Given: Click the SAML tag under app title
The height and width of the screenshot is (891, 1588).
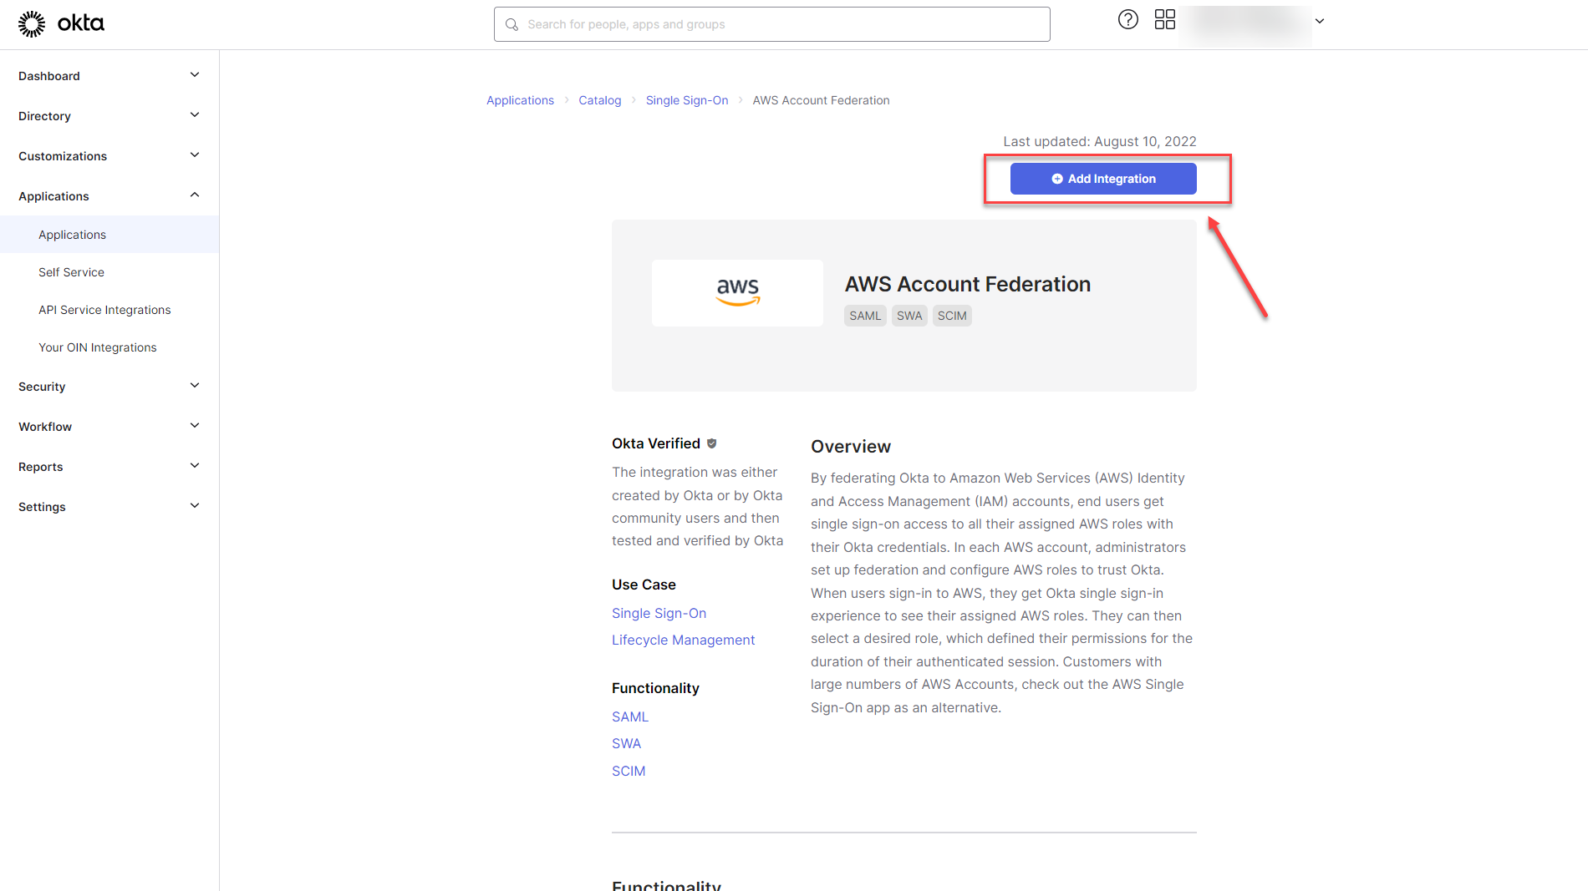Looking at the screenshot, I should tap(865, 316).
